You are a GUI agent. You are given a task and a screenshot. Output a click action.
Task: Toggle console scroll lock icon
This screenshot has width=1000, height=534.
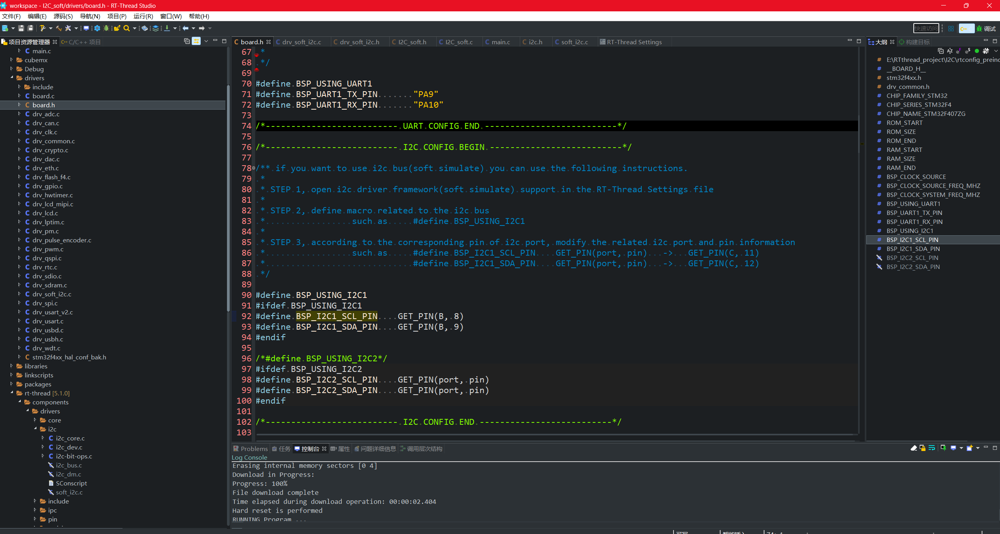[x=923, y=448]
